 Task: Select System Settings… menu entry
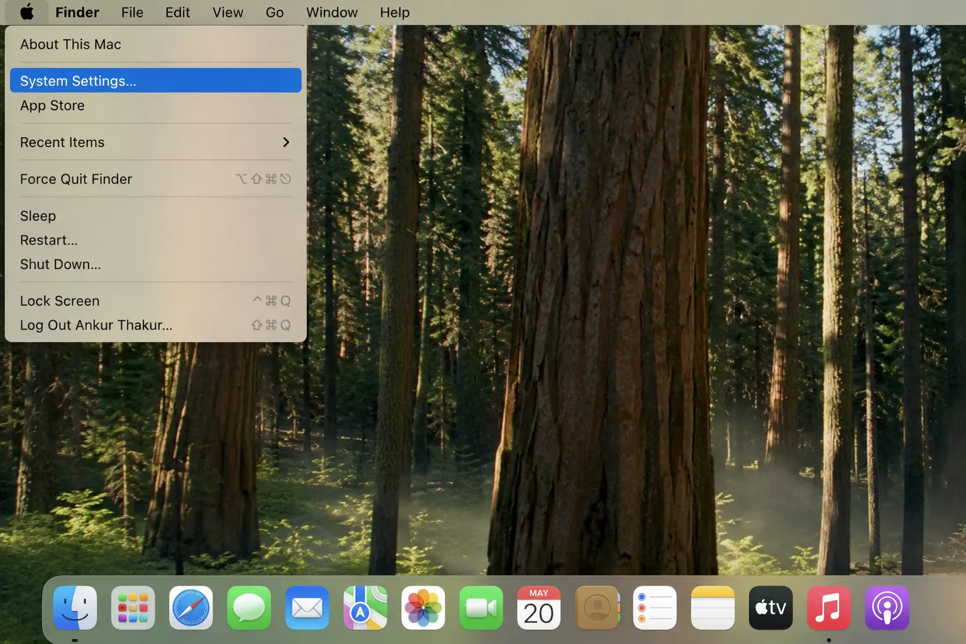(x=155, y=80)
